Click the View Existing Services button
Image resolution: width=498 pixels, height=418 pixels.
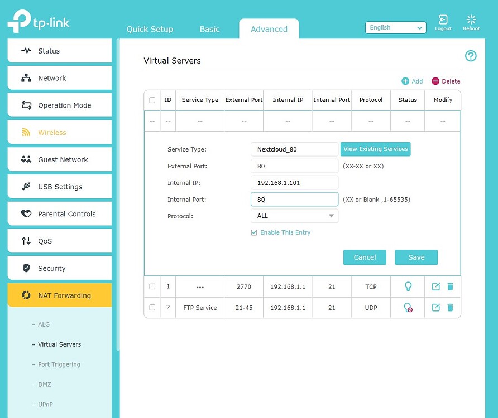pos(375,149)
